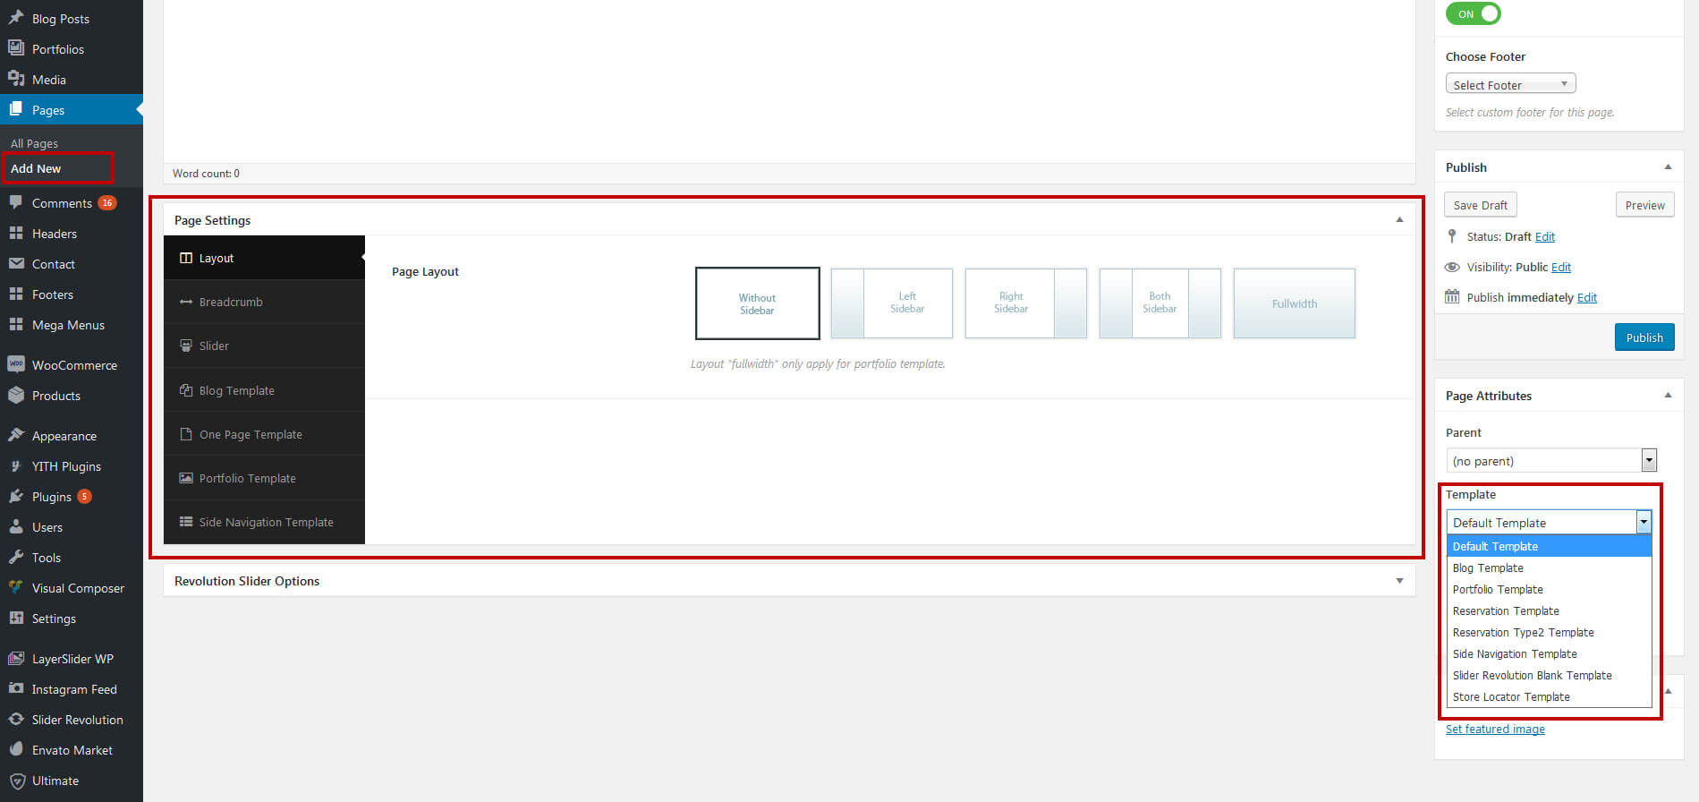Select Side Navigation Template dropdown option
The height and width of the screenshot is (802, 1699).
point(1549,653)
